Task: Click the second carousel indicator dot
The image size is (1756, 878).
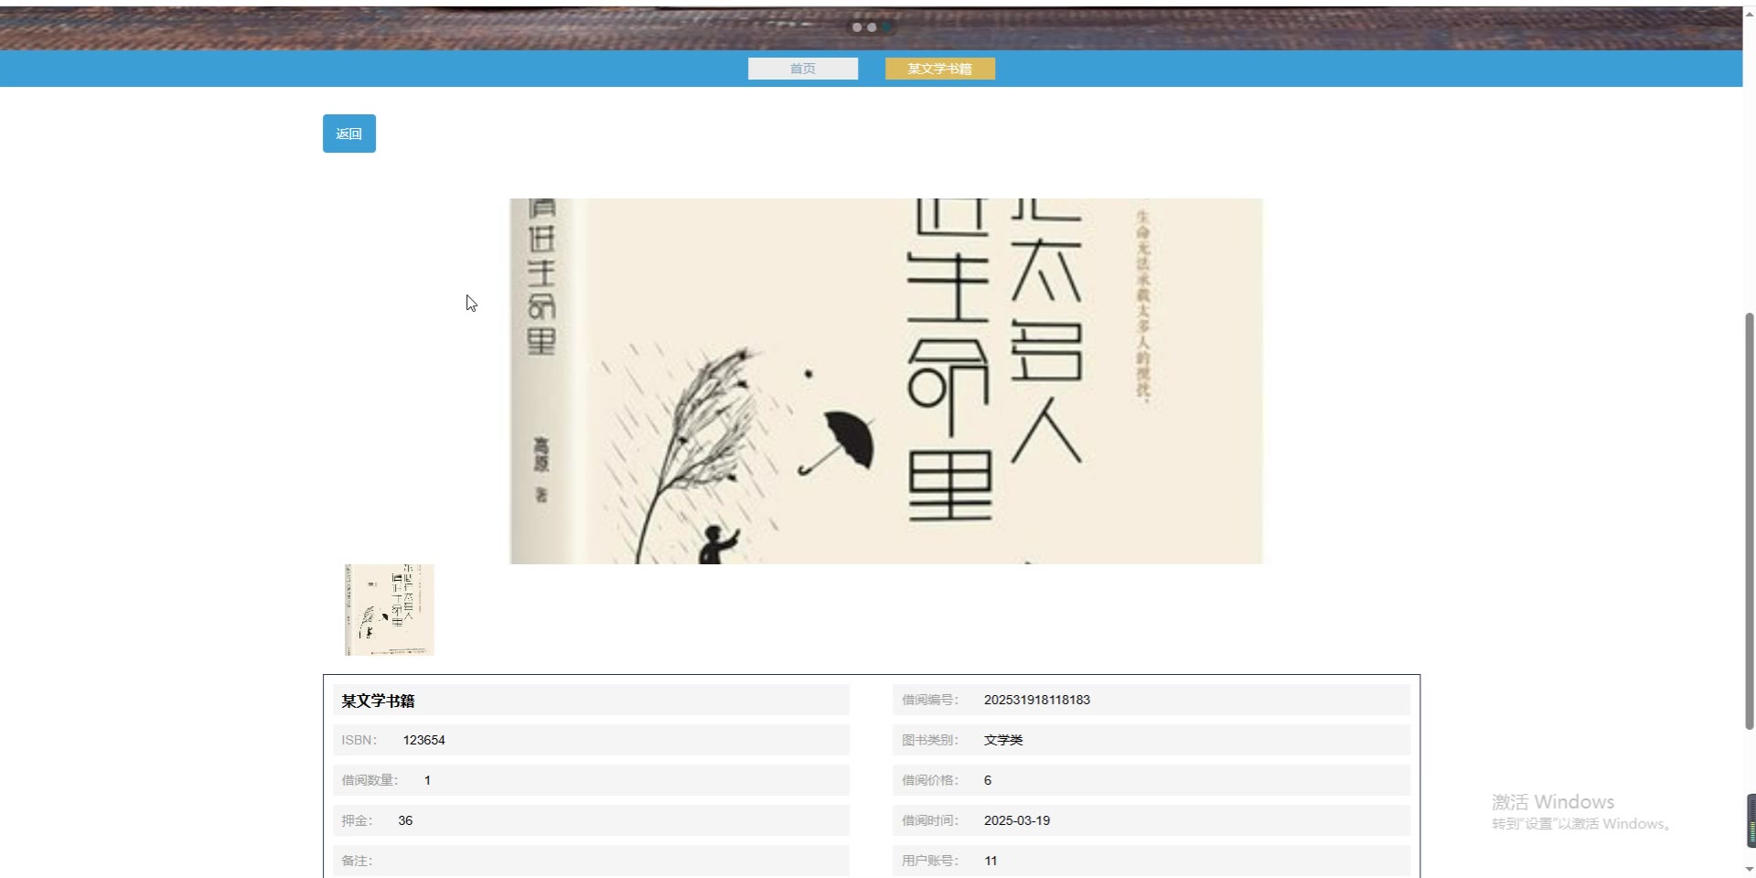Action: (872, 27)
